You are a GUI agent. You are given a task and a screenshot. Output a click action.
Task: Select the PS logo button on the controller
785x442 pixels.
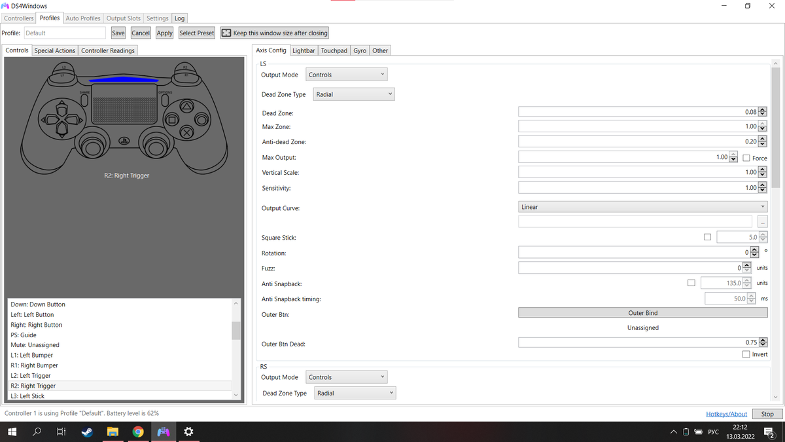[124, 140]
